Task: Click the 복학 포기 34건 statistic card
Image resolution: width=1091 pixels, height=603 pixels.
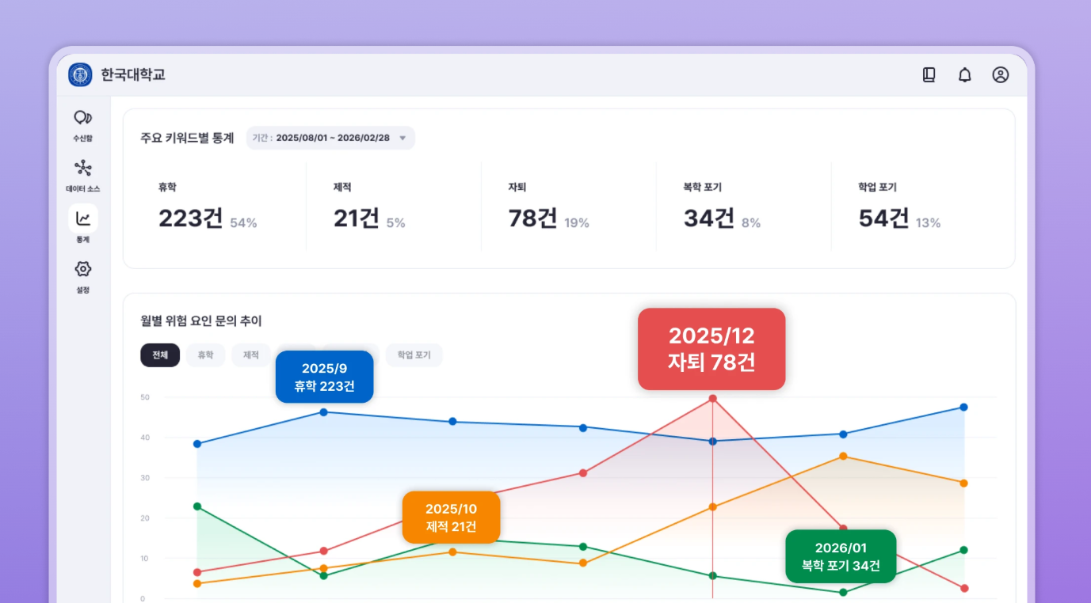Action: [744, 207]
